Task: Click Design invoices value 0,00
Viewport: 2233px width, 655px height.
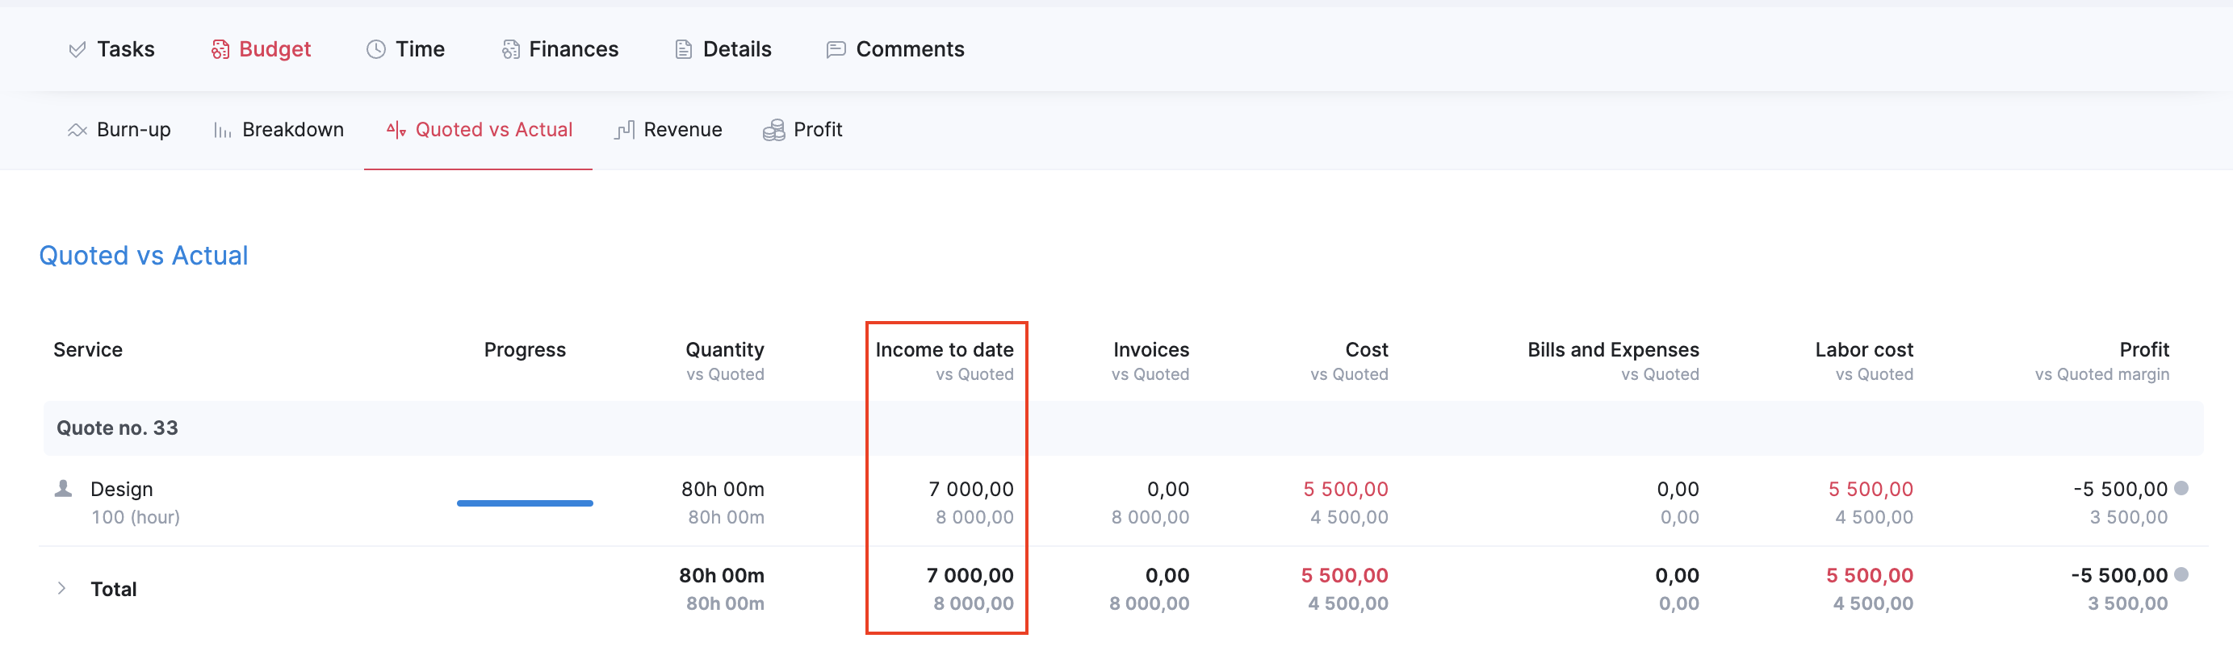Action: (x=1168, y=490)
